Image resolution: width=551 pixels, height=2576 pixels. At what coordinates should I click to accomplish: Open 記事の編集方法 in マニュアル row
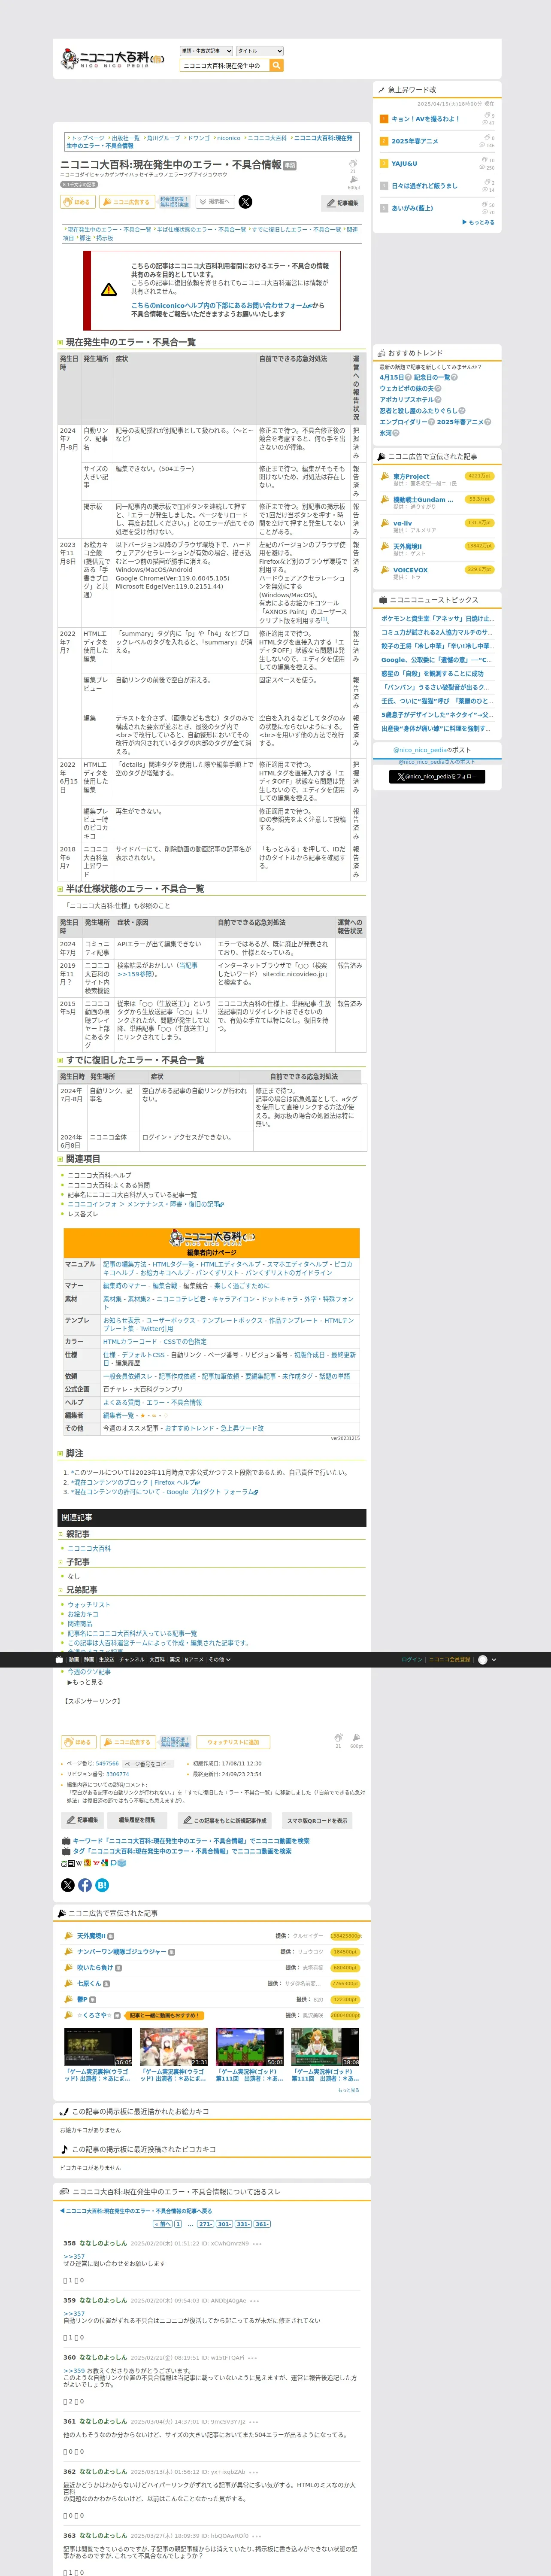coord(125,1264)
